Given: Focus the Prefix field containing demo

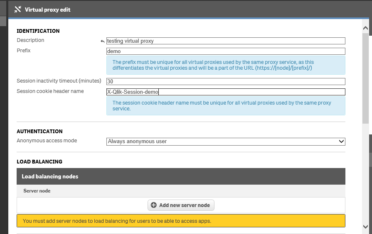Looking at the screenshot, I should (x=226, y=51).
